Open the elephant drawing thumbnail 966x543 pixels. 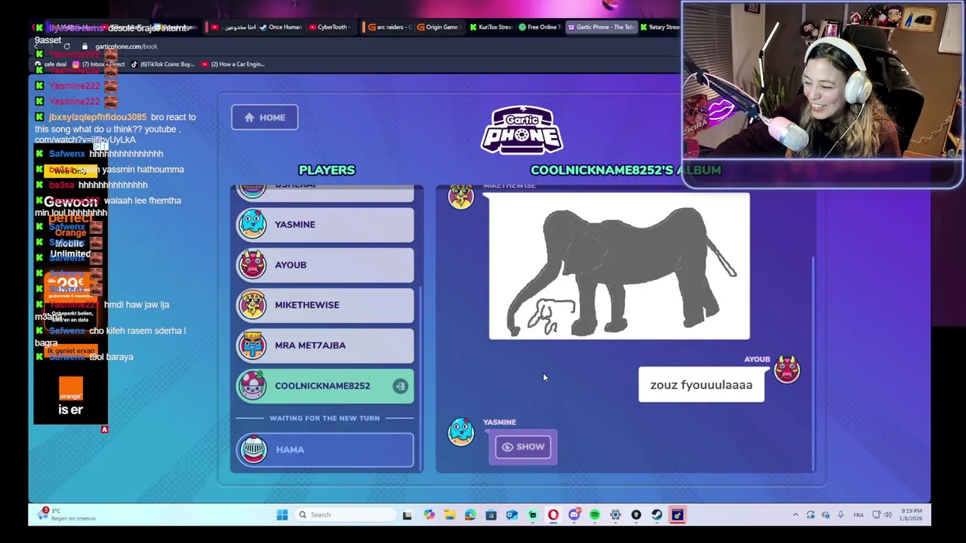point(619,266)
